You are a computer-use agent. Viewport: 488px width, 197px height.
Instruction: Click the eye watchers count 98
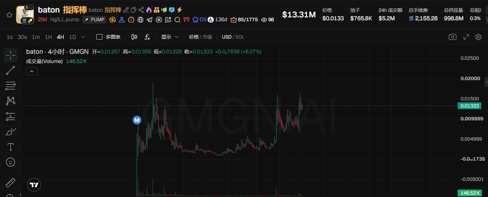(267, 20)
